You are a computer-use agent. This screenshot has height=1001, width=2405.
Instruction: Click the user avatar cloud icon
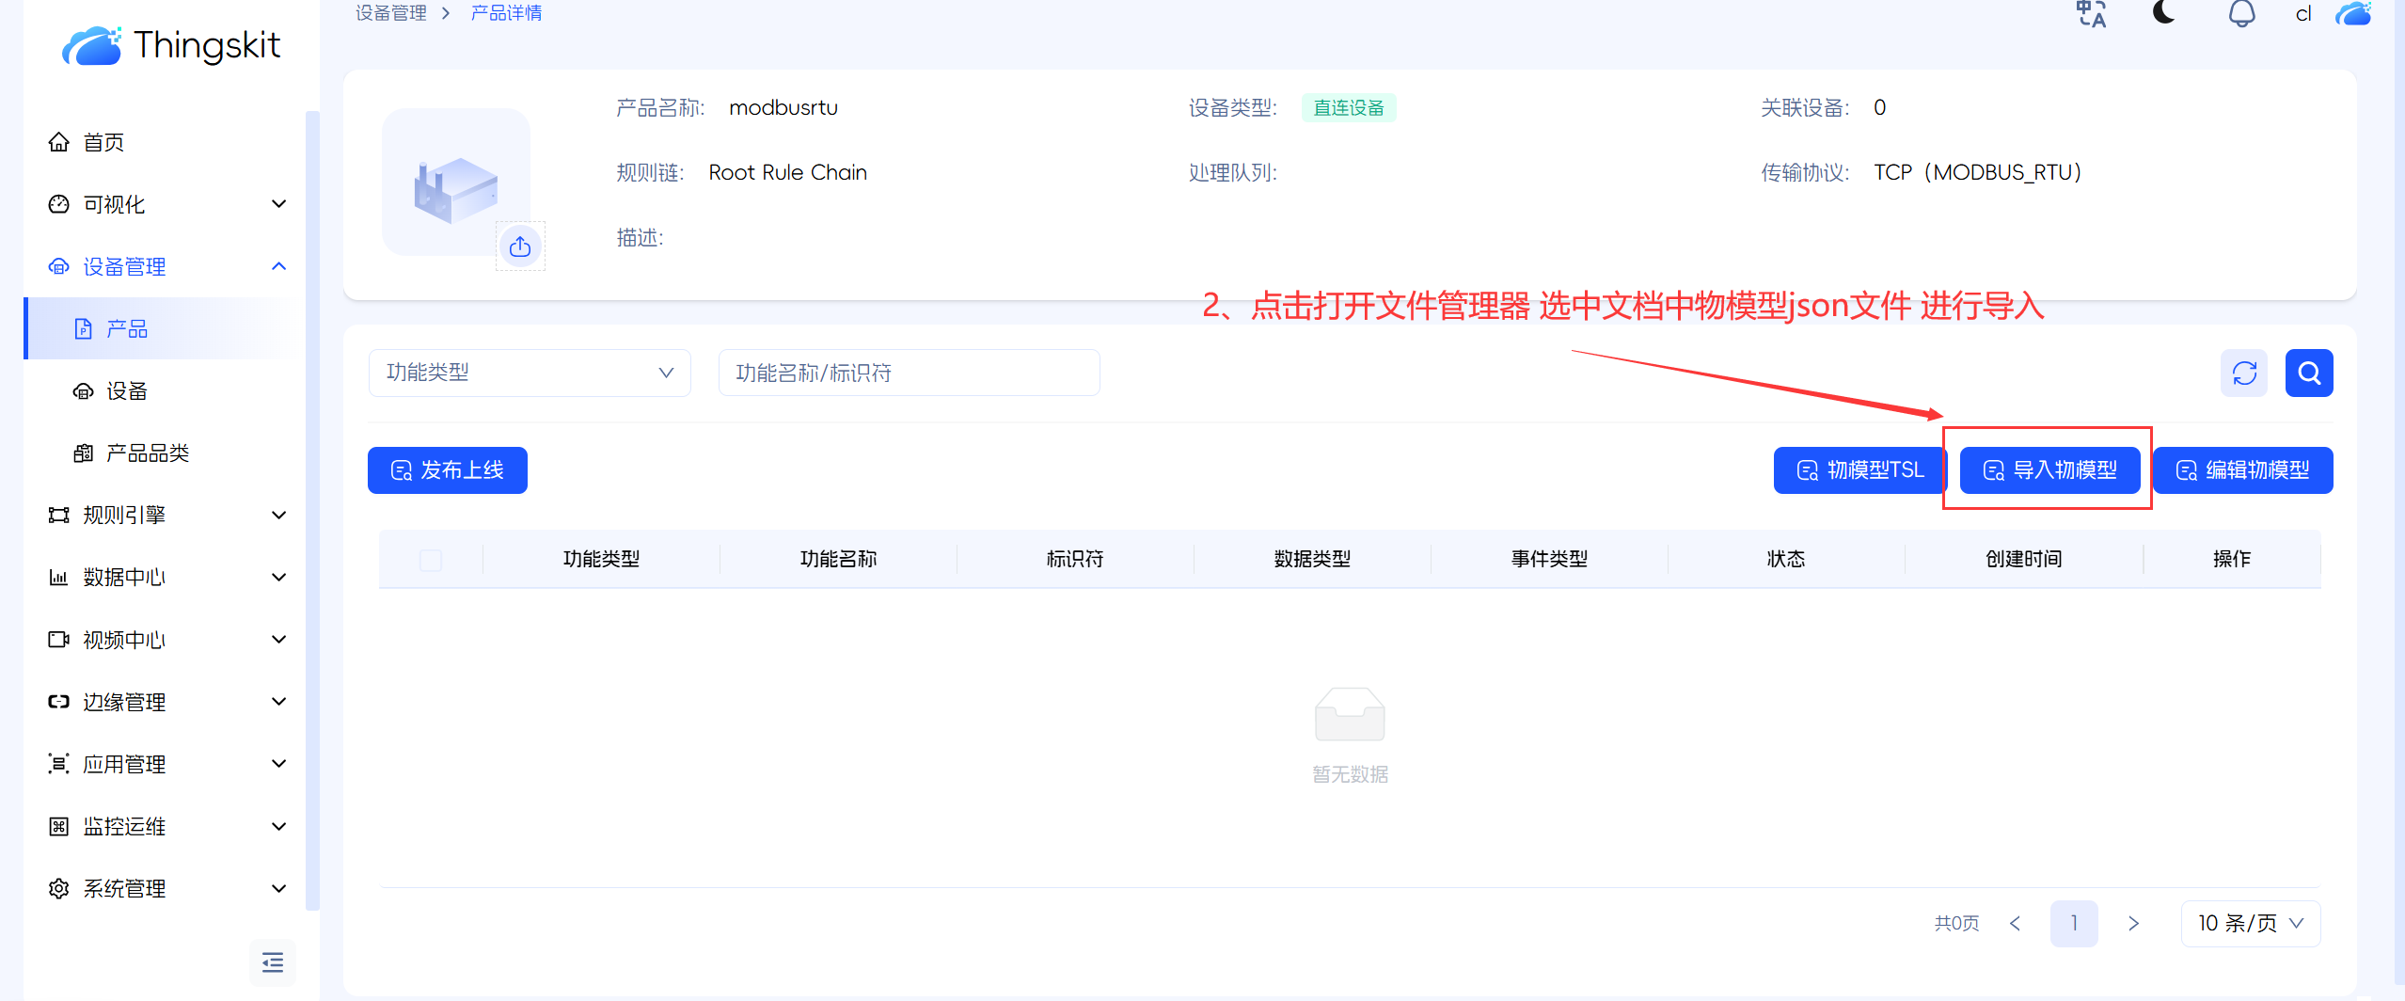2353,14
